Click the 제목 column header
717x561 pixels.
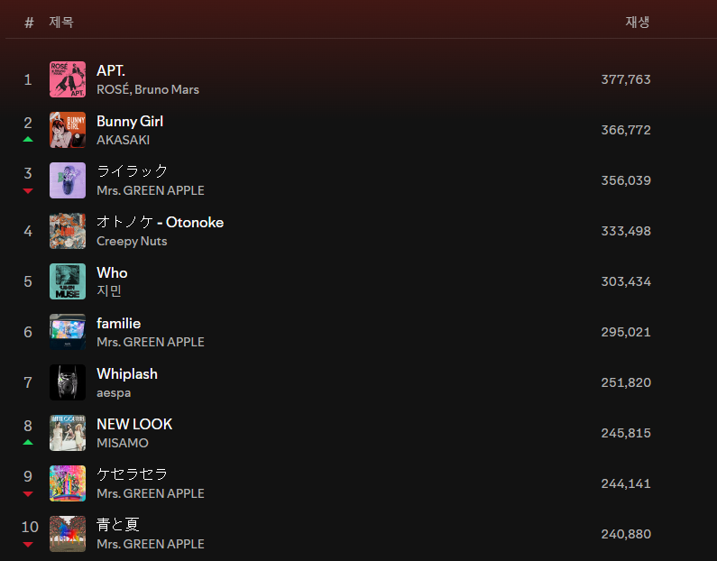coord(61,22)
